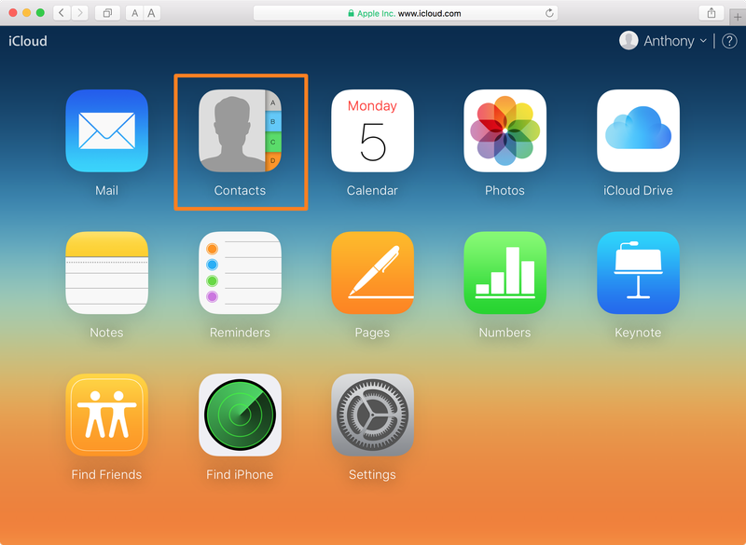Increase text size with large A button
Screen dimensions: 746x545
pos(151,13)
